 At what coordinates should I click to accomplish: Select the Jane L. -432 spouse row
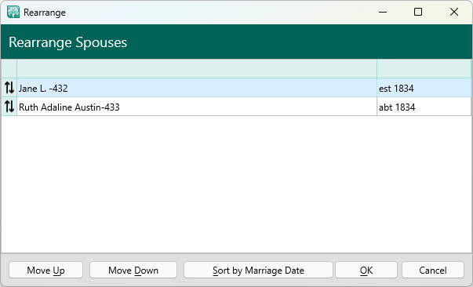click(x=236, y=88)
